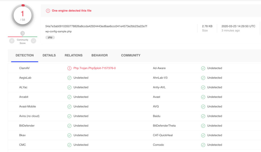The height and width of the screenshot is (152, 261).
Task: Click the green check icon for AhnLab-V3
Action: (x=203, y=78)
